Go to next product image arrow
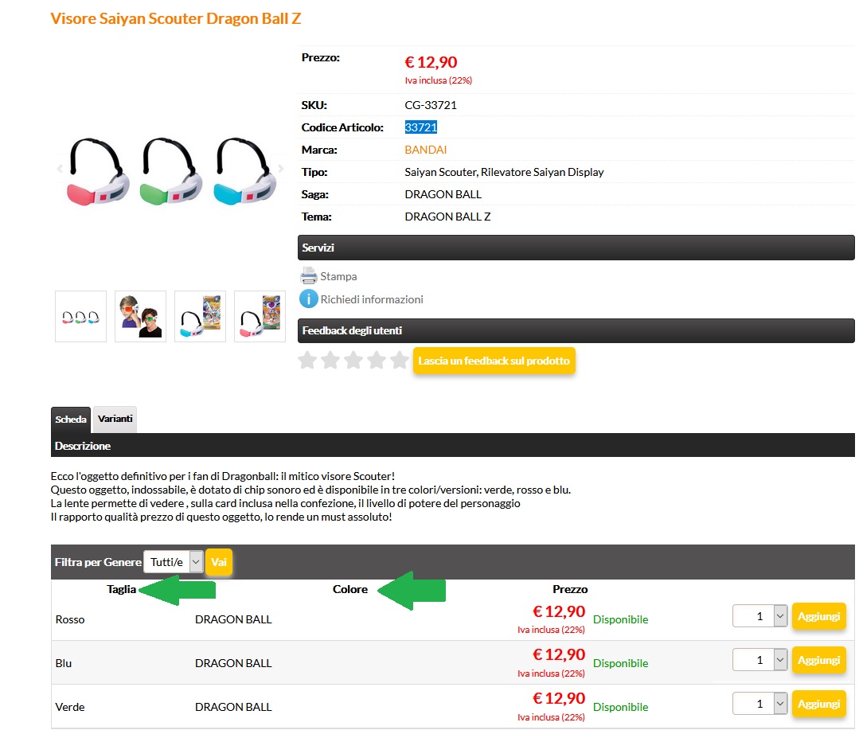Image resolution: width=859 pixels, height=730 pixels. pyautogui.click(x=281, y=169)
